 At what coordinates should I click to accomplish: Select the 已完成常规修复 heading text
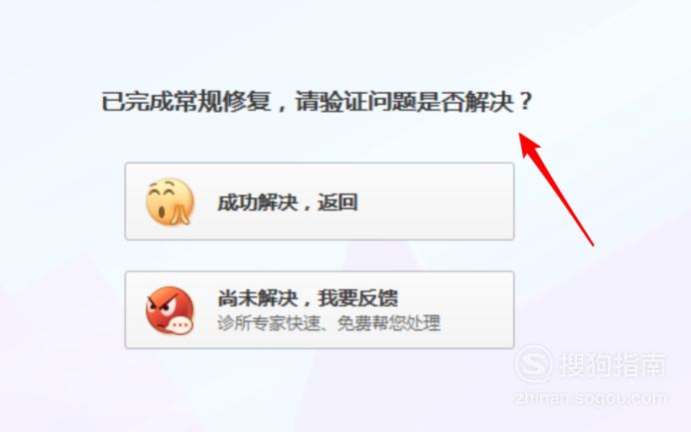pos(186,102)
